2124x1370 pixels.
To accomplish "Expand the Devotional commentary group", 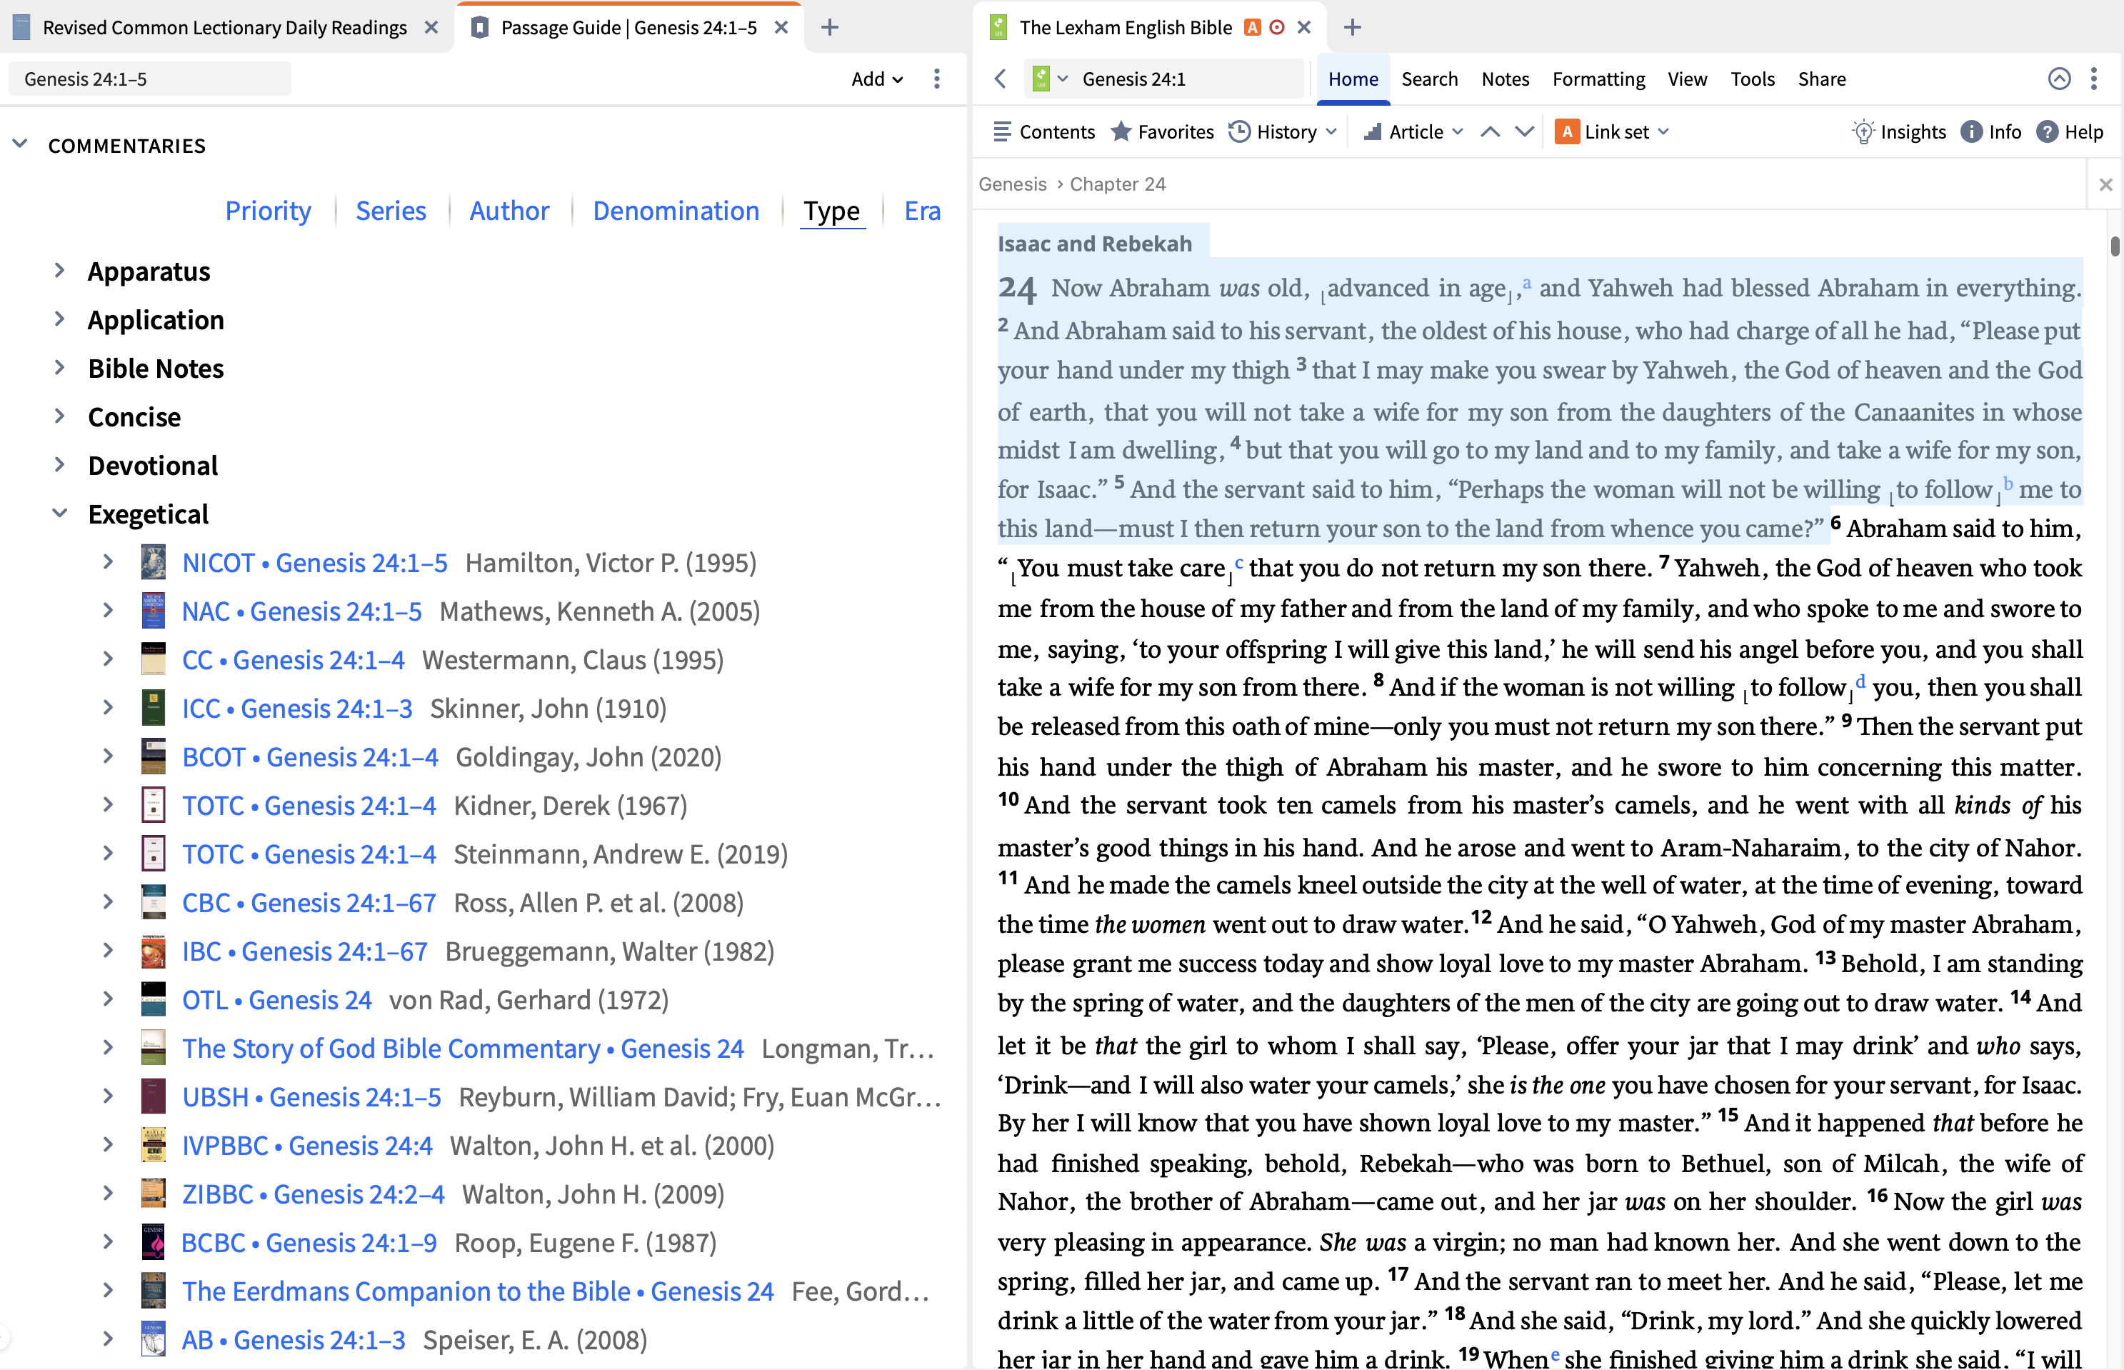I will click(x=59, y=465).
